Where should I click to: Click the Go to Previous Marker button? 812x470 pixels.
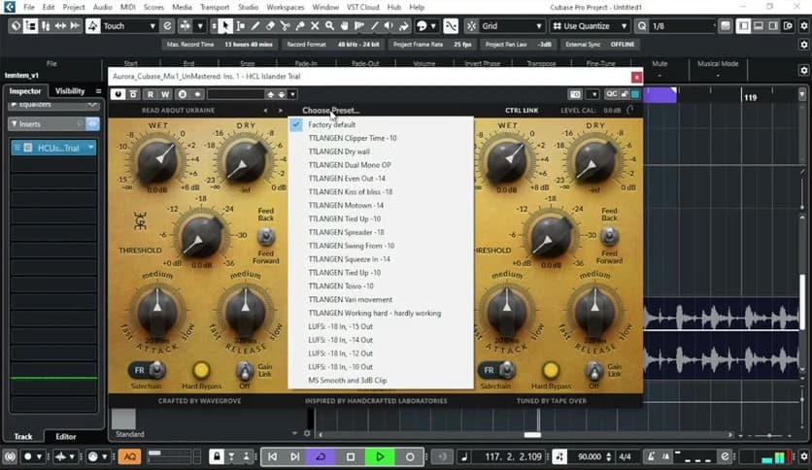272,456
